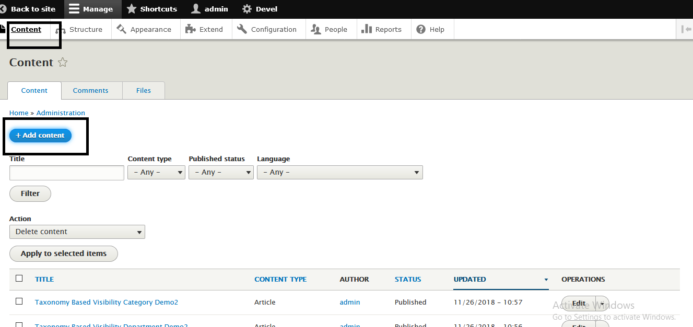The height and width of the screenshot is (327, 693).
Task: Expand the Action dropdown showing Delete content
Action: (77, 232)
